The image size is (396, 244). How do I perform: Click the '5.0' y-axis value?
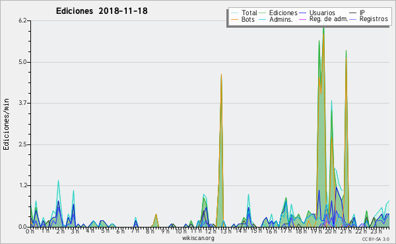[22, 62]
